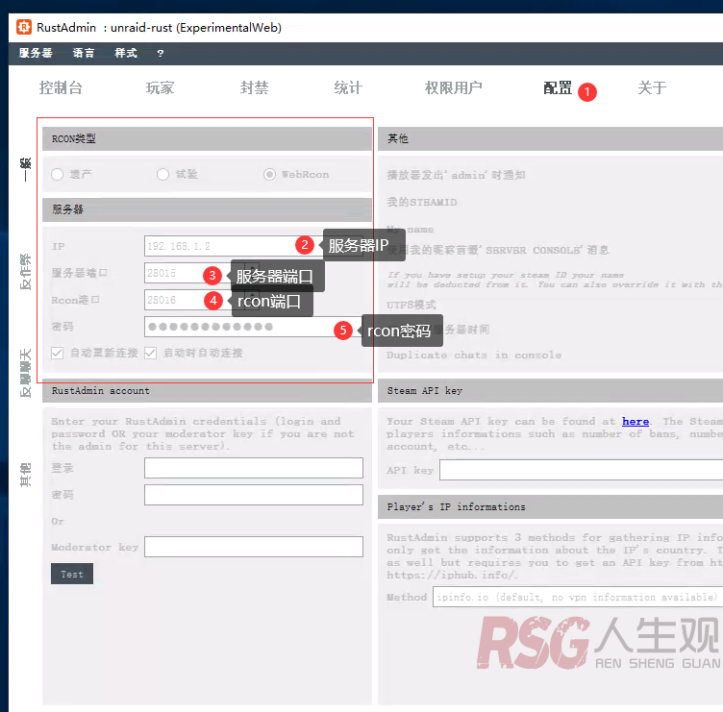Select the 一般 vertical side tab

pos(25,169)
